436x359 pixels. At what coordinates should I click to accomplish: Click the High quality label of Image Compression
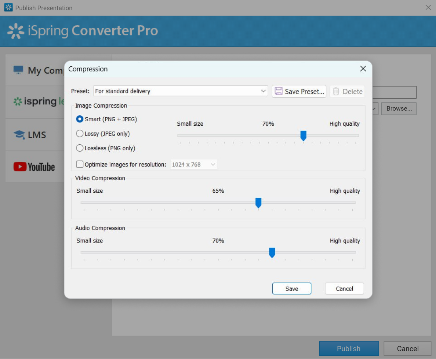pos(344,124)
